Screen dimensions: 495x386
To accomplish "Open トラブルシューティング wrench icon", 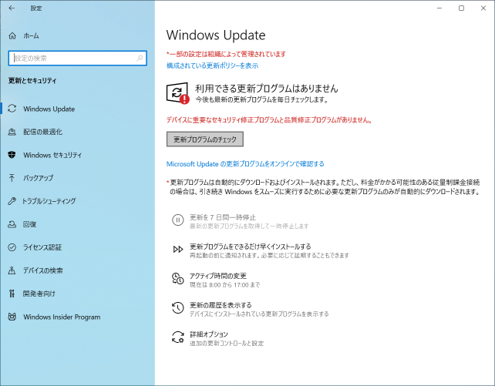I will click(x=12, y=201).
